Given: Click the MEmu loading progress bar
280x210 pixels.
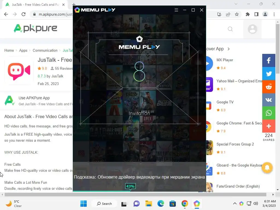Looking at the screenshot, I should click(x=139, y=191).
